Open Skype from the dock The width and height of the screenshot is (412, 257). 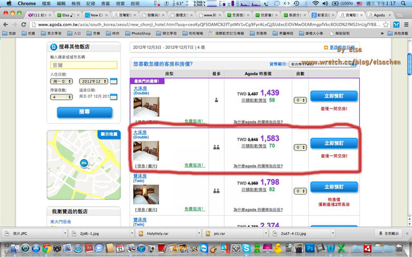click(x=246, y=248)
